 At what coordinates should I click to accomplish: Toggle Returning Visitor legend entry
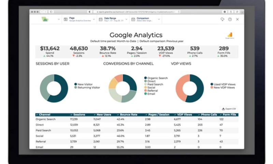coord(87,87)
